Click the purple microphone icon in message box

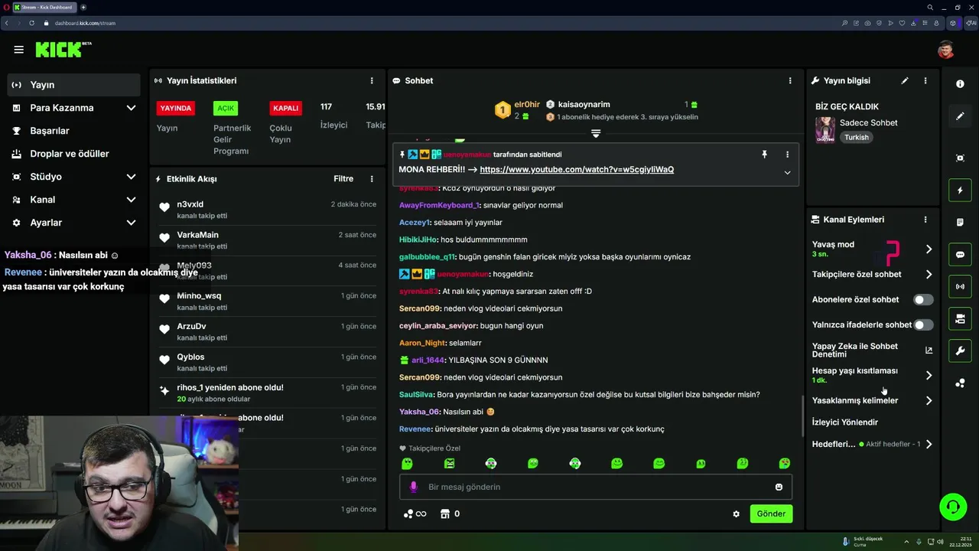click(x=414, y=487)
